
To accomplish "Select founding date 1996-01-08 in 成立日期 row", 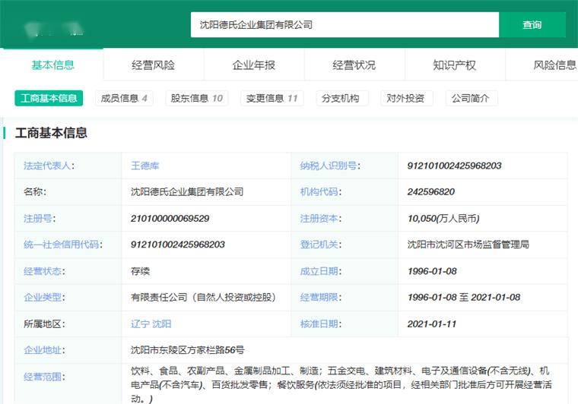I will [432, 271].
